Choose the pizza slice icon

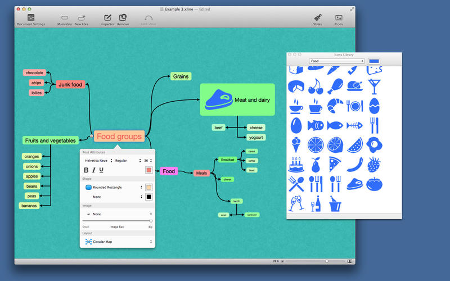334,164
